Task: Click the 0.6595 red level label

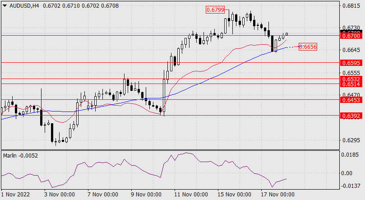Action: pyautogui.click(x=350, y=63)
